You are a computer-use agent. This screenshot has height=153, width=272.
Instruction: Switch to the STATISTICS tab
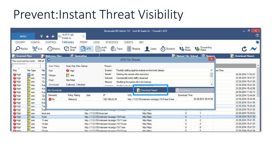coord(112,42)
